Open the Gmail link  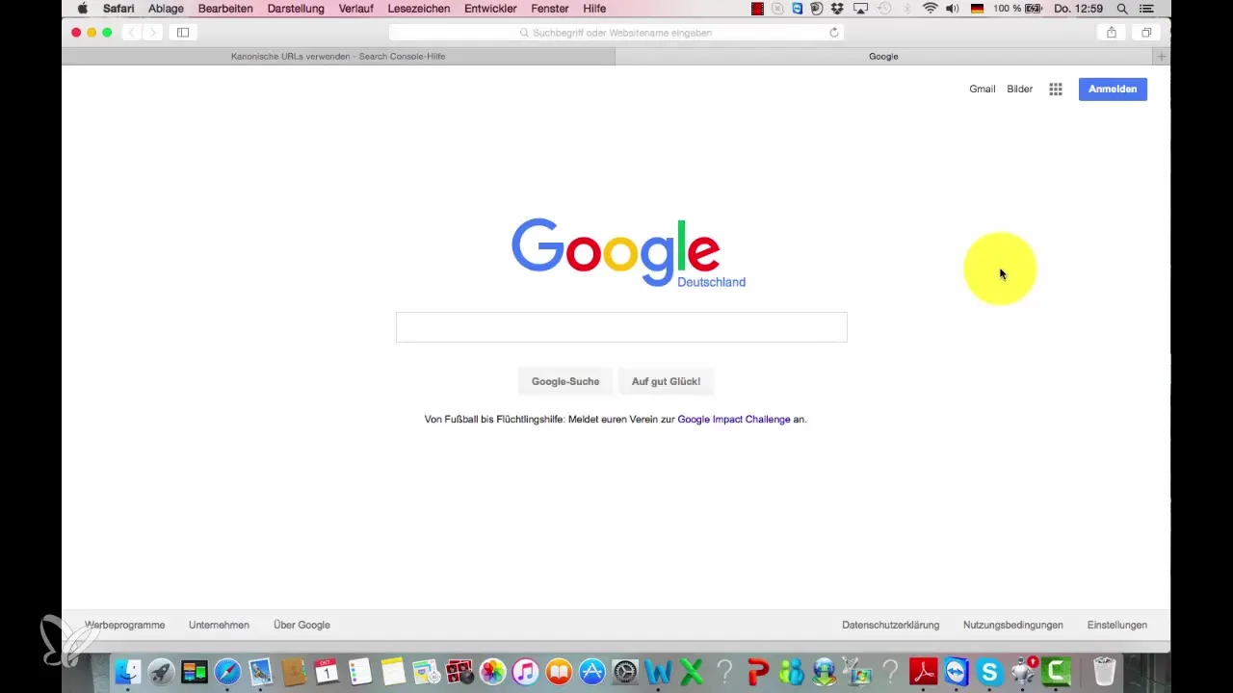pyautogui.click(x=983, y=89)
